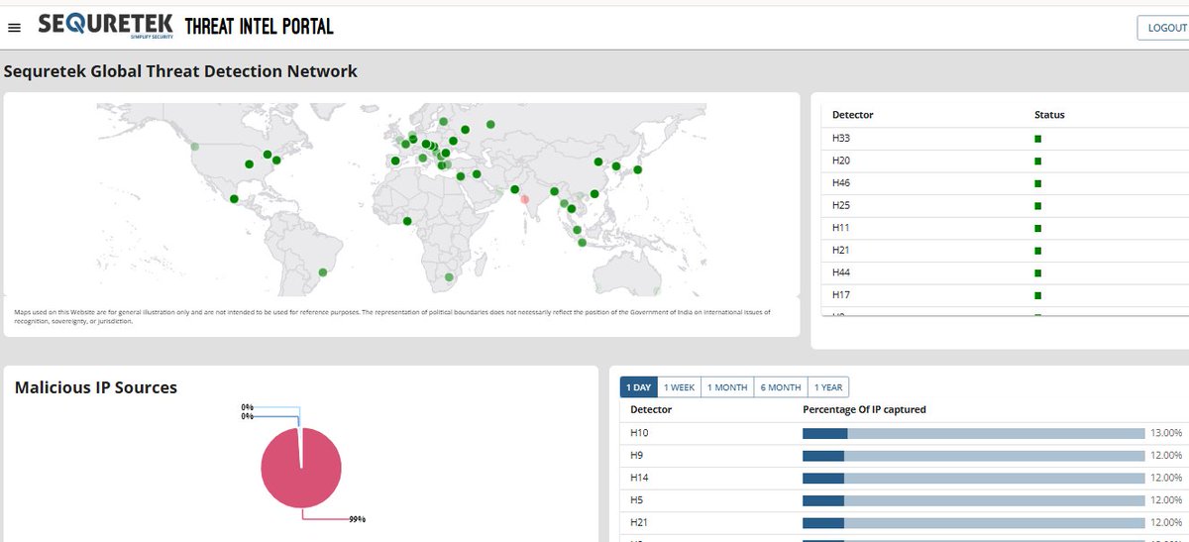1189x542 pixels.
Task: Click the Sequretek logo
Action: pyautogui.click(x=106, y=26)
